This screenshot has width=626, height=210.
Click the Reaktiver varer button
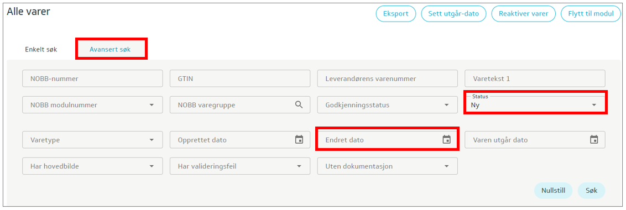tap(523, 14)
